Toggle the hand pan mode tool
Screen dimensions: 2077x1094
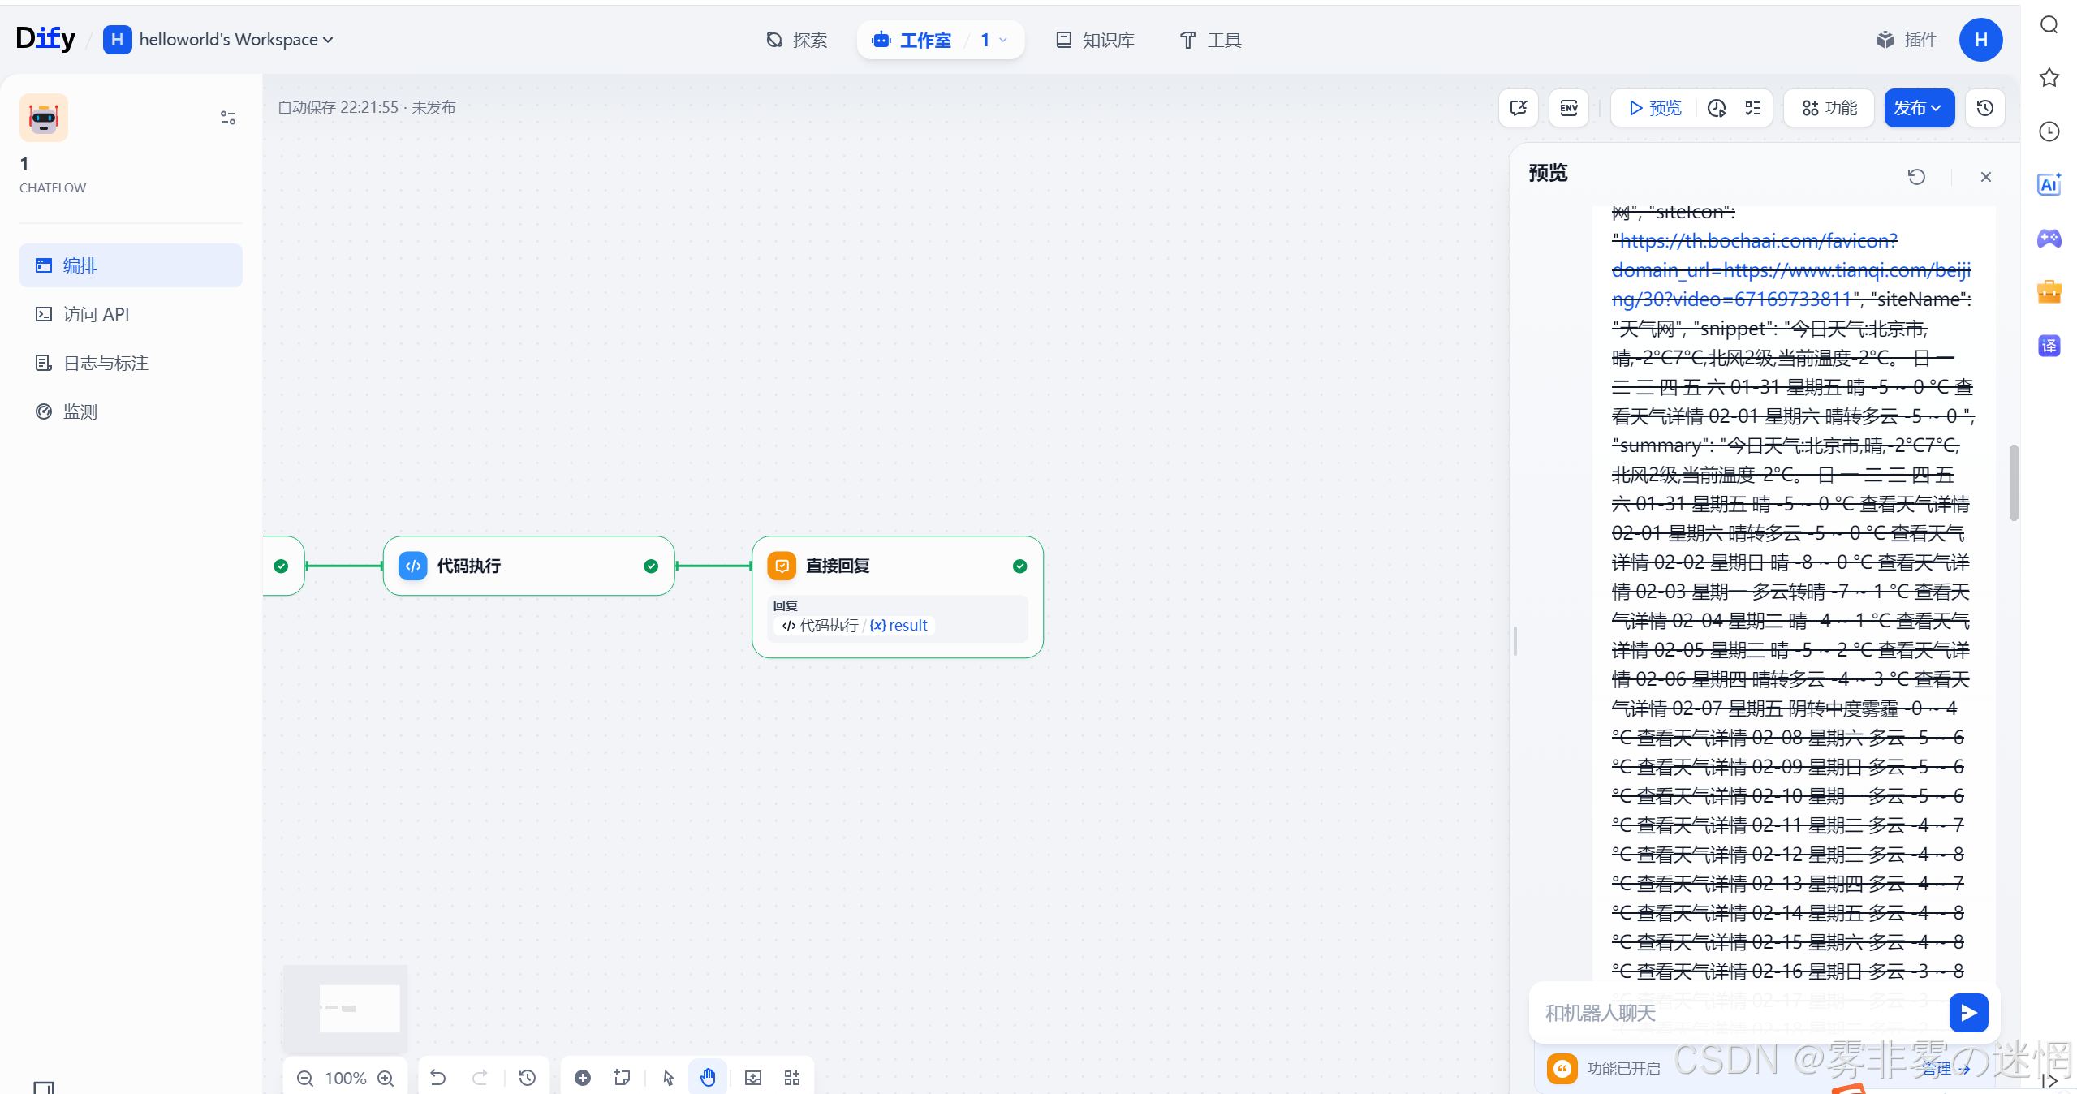click(708, 1077)
